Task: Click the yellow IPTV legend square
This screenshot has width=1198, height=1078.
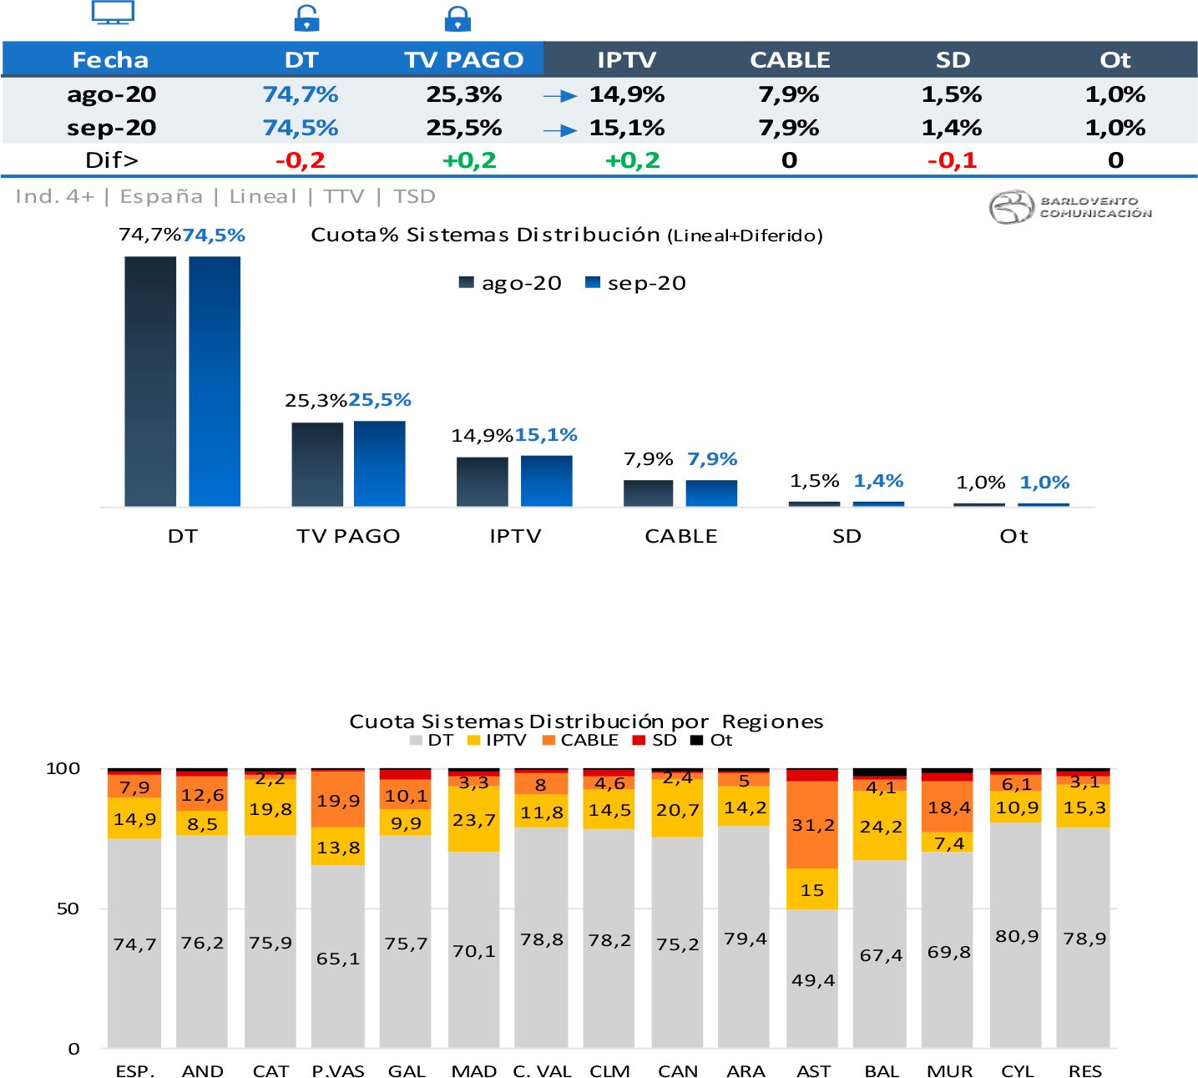Action: coord(474,741)
